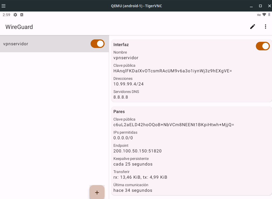Tap the battery status icon
The height and width of the screenshot is (199, 272).
(x=269, y=14)
